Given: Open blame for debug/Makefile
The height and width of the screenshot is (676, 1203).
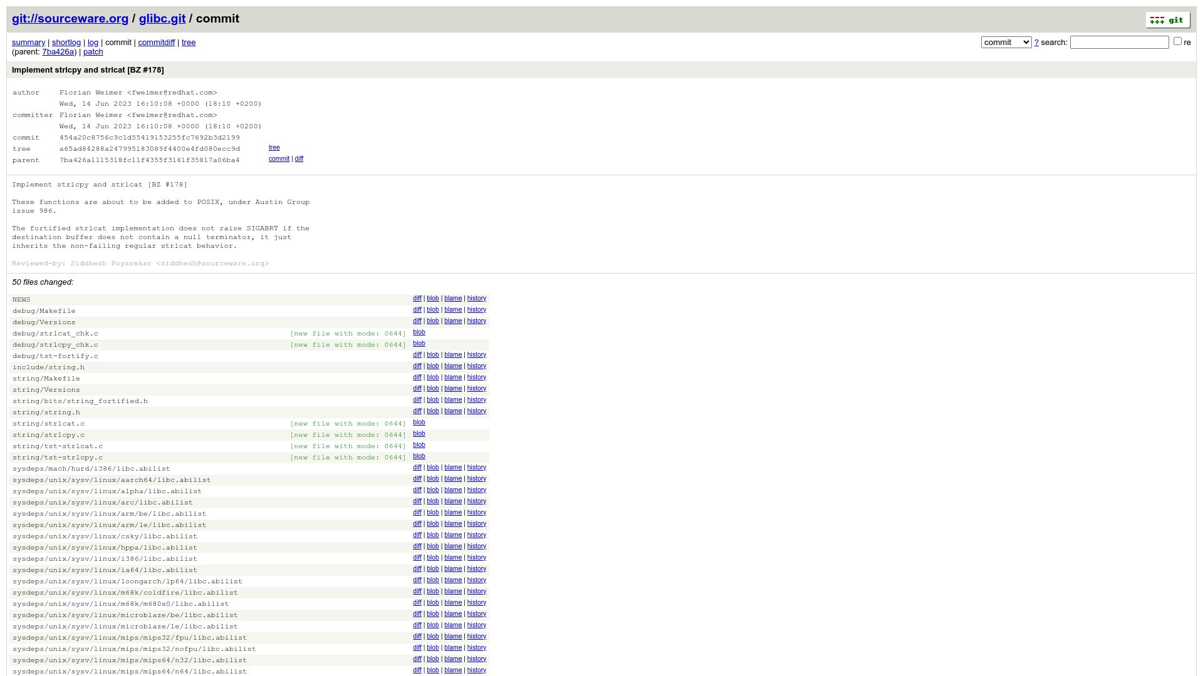Looking at the screenshot, I should 453,310.
